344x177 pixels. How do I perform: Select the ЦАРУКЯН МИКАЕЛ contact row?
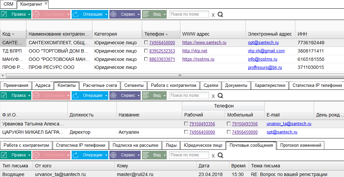(172, 132)
